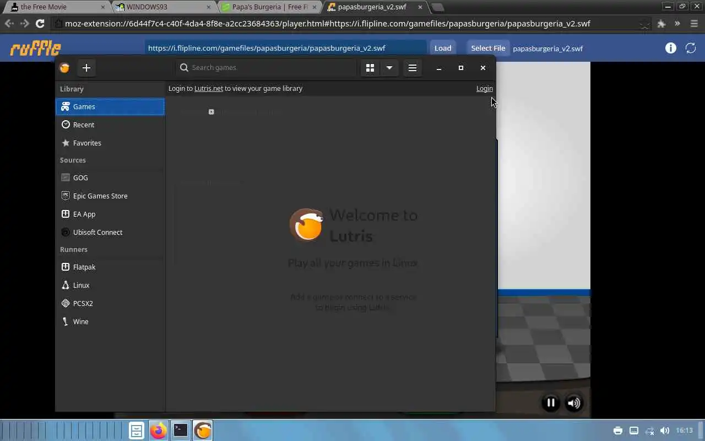The width and height of the screenshot is (705, 441).
Task: Switch to grid view in Lutris
Action: [370, 68]
